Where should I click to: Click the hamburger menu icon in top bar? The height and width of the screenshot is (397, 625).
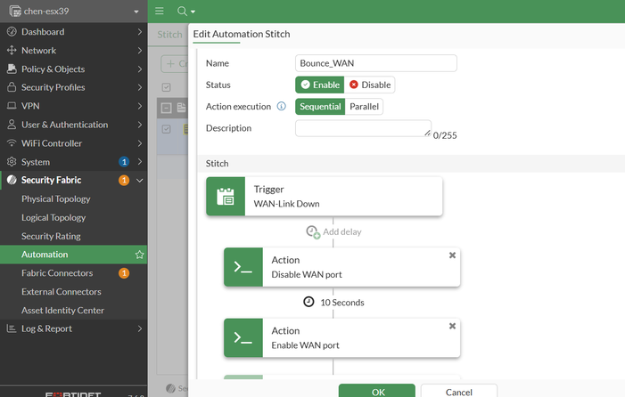coord(160,11)
